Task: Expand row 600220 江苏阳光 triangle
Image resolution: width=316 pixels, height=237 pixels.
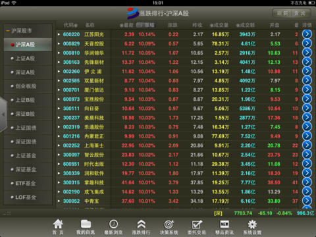Action: [x=59, y=34]
